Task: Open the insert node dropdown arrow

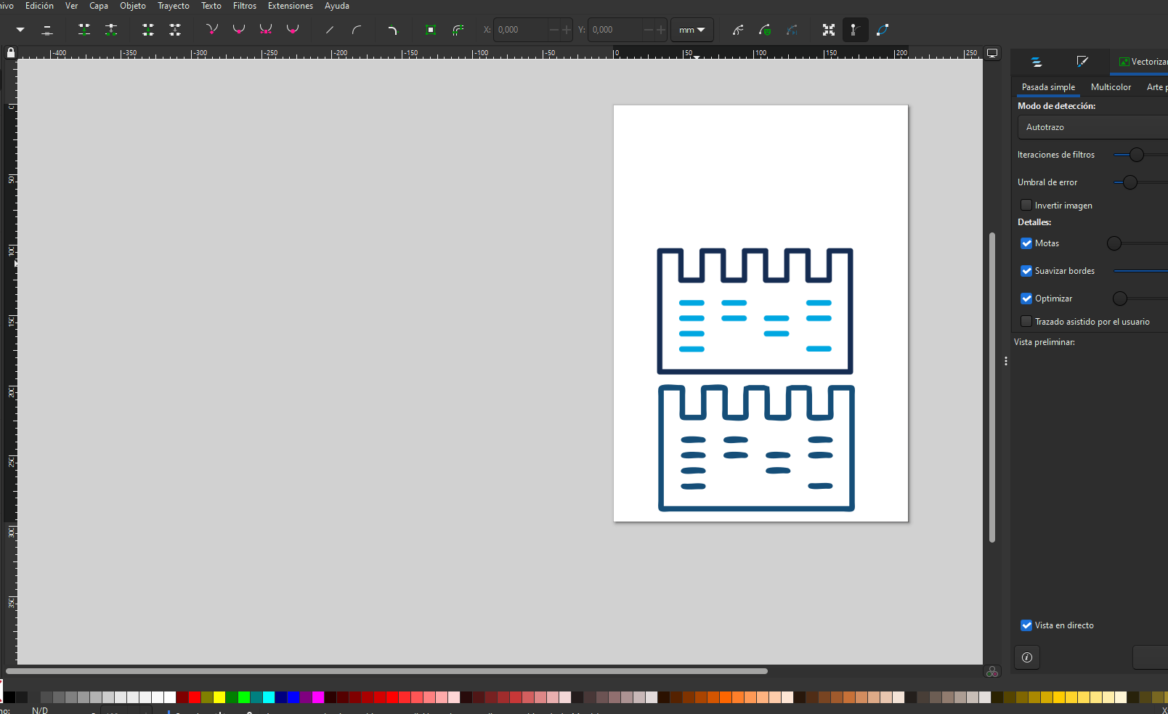Action: 20,30
